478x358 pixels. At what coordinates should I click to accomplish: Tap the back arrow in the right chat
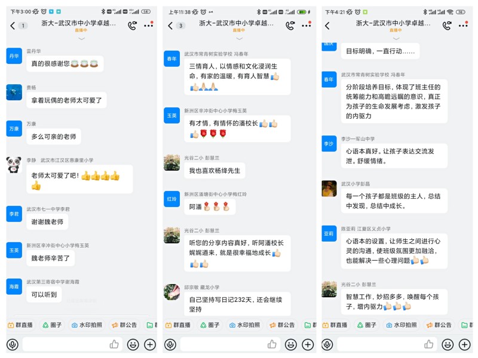point(327,26)
